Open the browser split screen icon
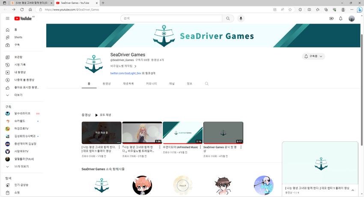 pos(309,9)
